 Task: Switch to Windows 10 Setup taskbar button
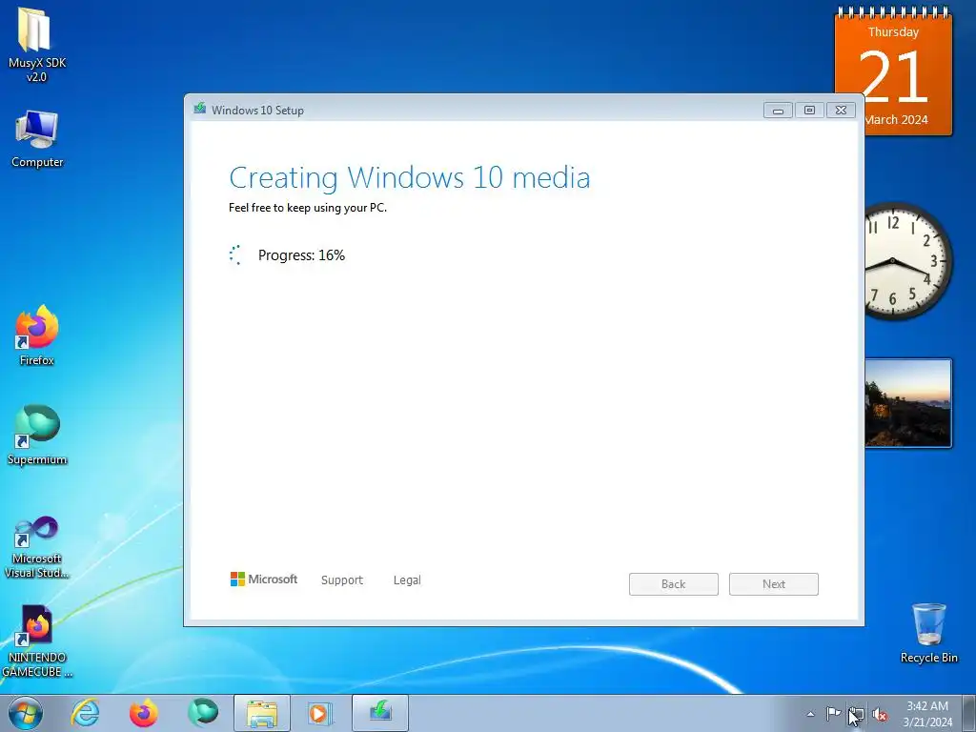380,713
